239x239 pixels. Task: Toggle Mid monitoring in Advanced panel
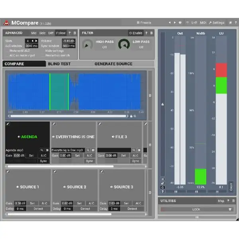click(34, 33)
